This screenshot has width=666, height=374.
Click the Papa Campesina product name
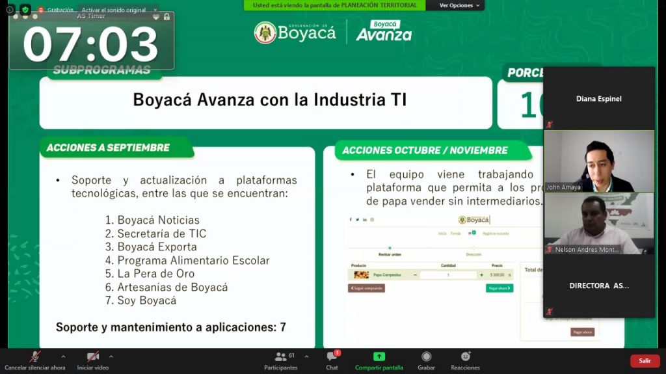[387, 275]
